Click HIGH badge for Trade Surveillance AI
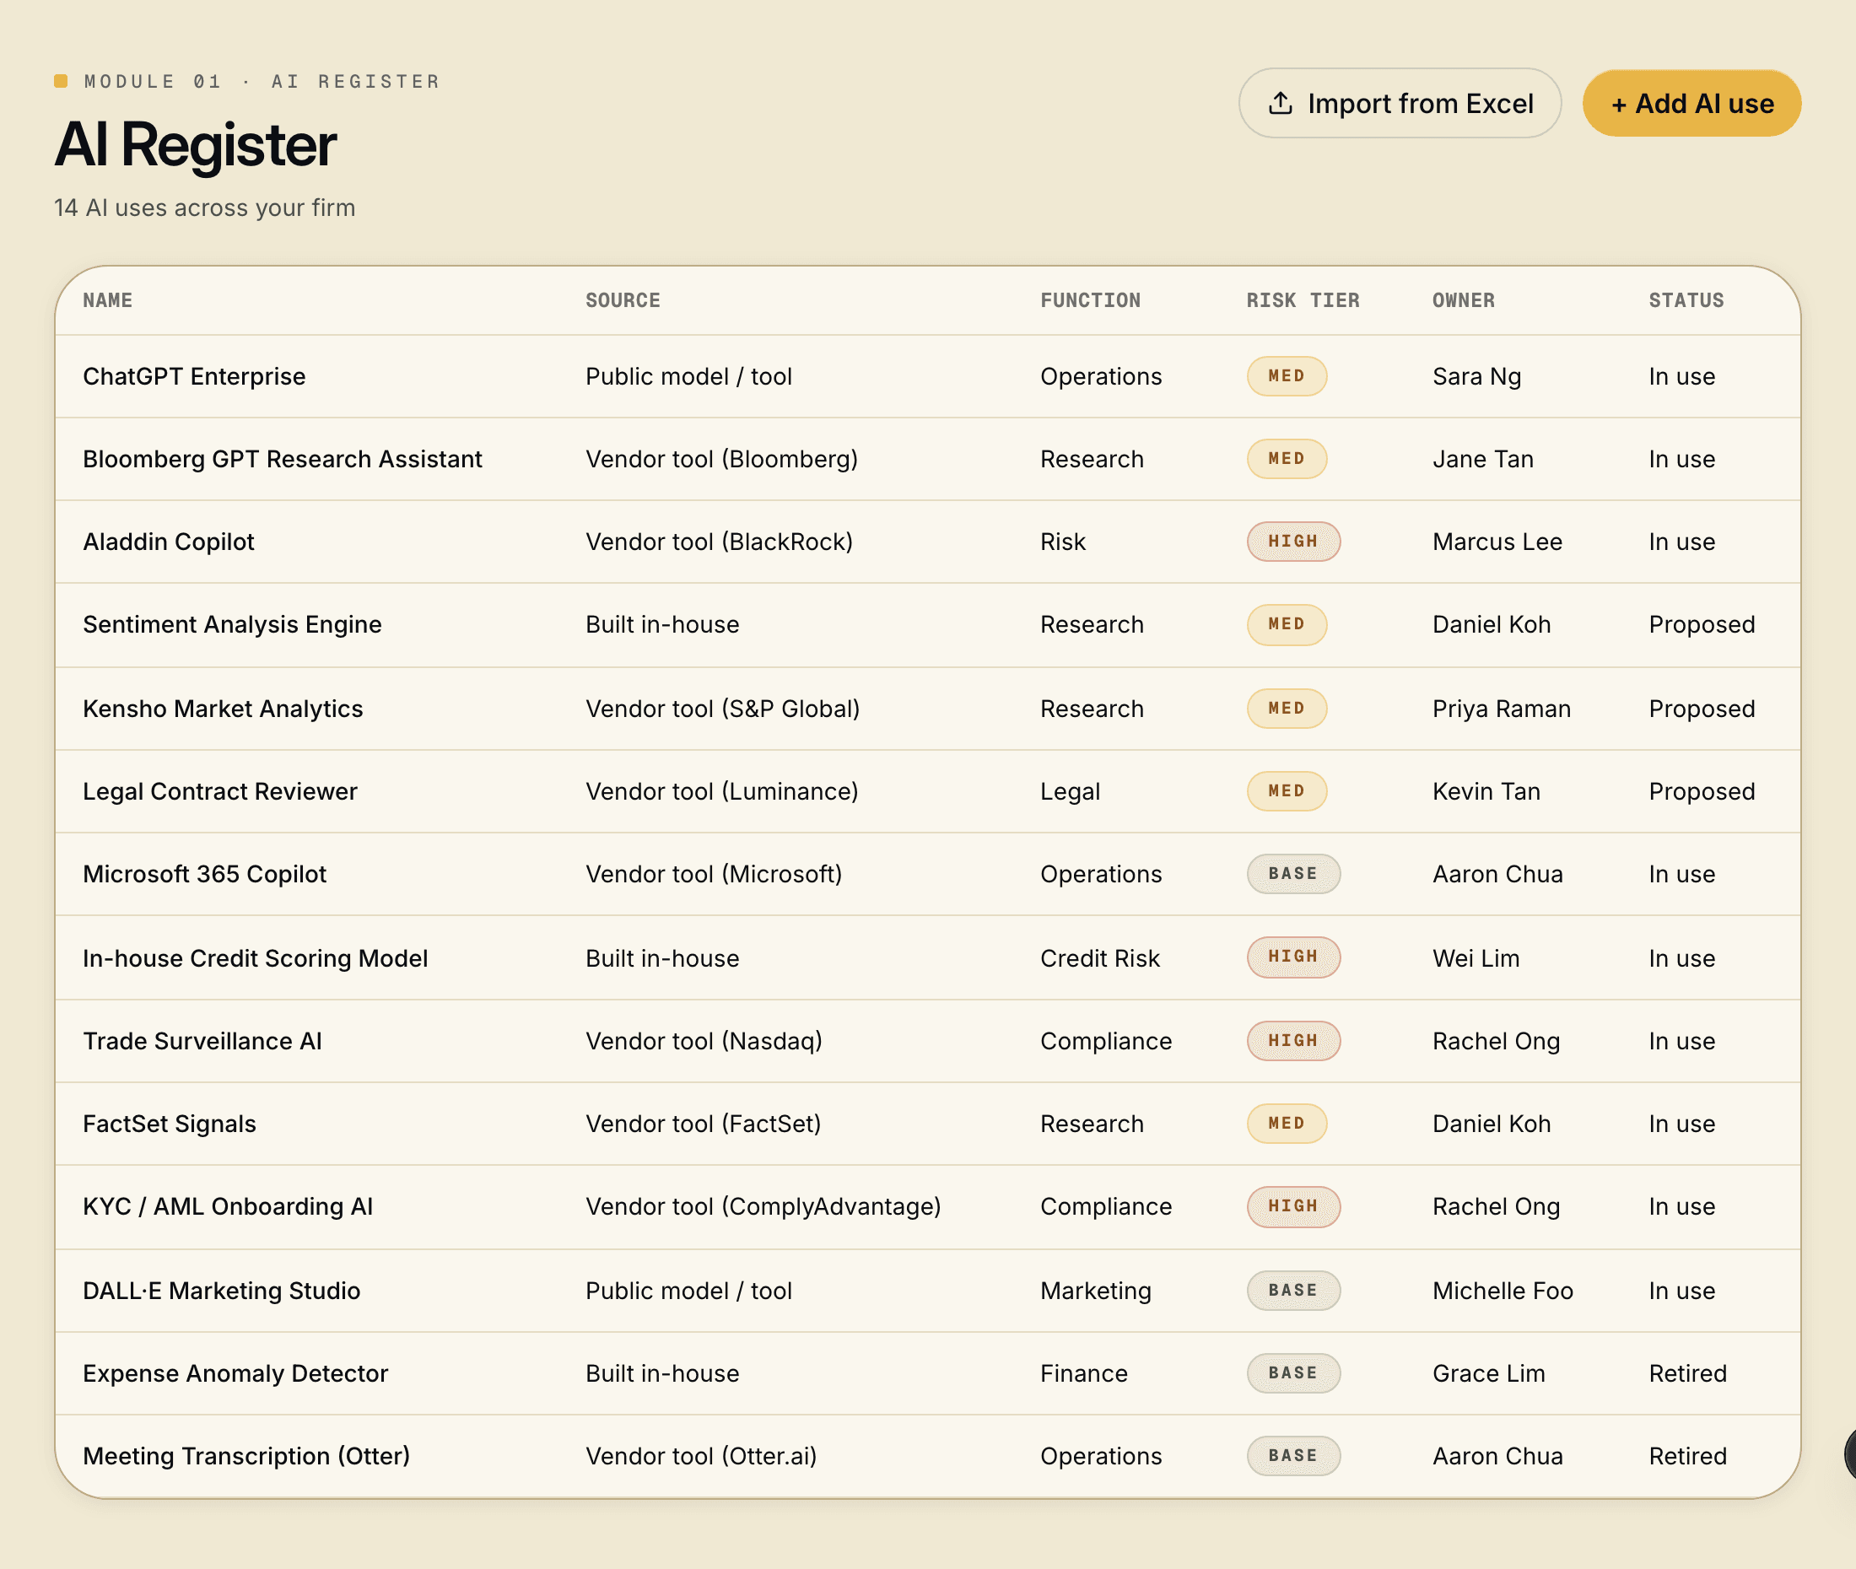1856x1569 pixels. 1293,1042
